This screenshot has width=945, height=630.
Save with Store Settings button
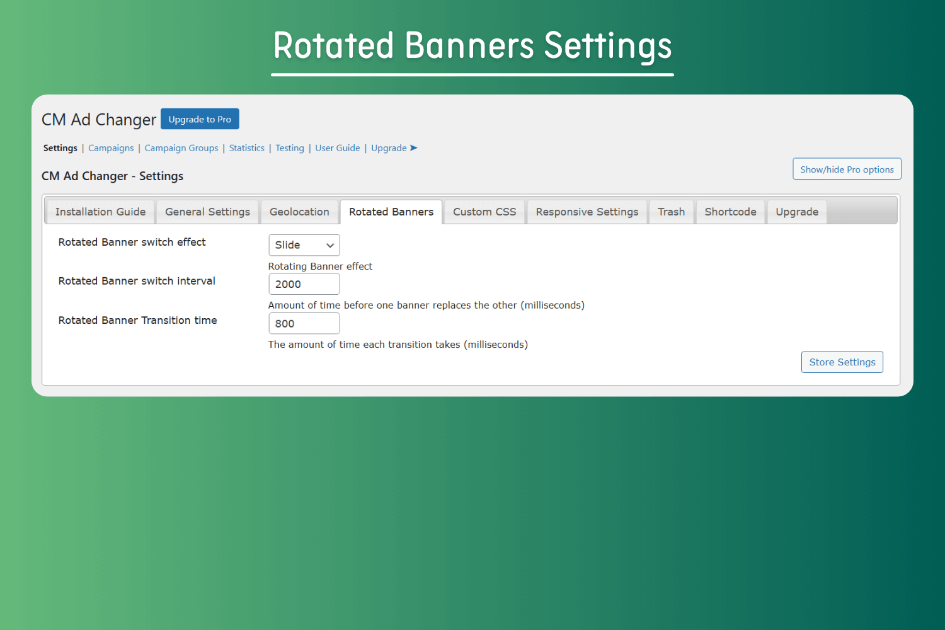tap(842, 362)
